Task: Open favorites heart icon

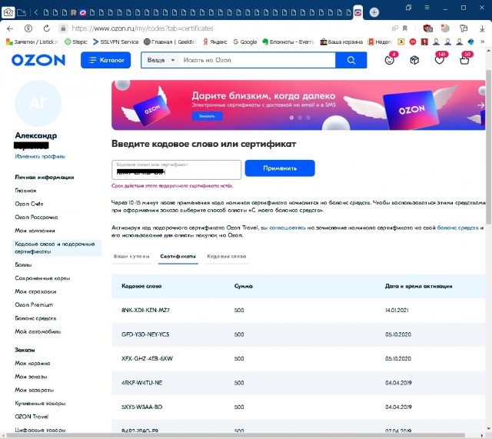Action: point(440,61)
